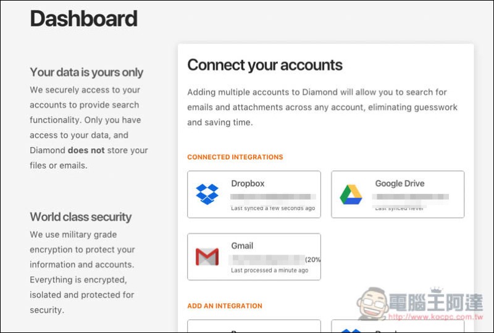494x333 pixels.
Task: Click Gmail "Last processed a minute ago" status
Action: coord(270,270)
